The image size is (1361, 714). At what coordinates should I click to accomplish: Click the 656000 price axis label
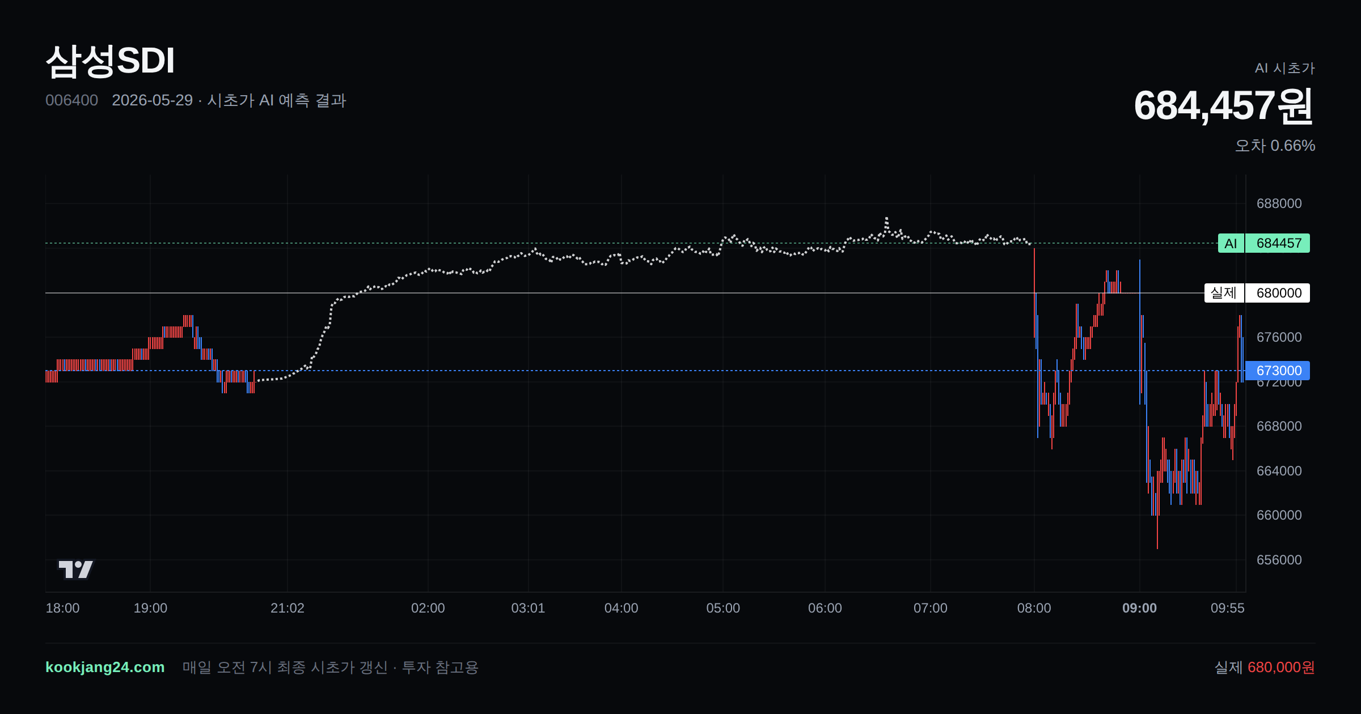tap(1279, 560)
